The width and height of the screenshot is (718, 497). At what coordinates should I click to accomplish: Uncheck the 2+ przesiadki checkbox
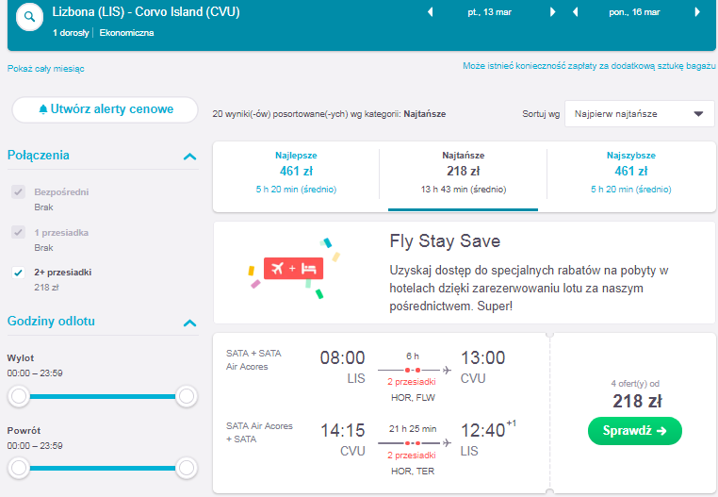18,273
